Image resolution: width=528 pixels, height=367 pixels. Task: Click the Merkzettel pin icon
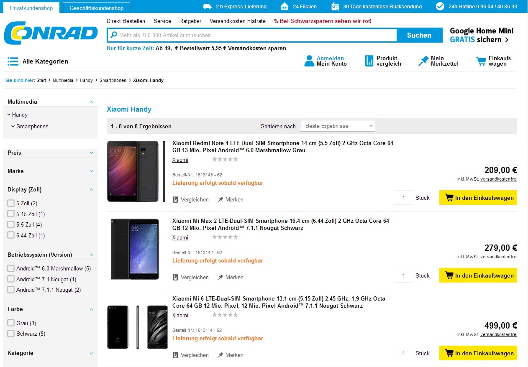[423, 61]
